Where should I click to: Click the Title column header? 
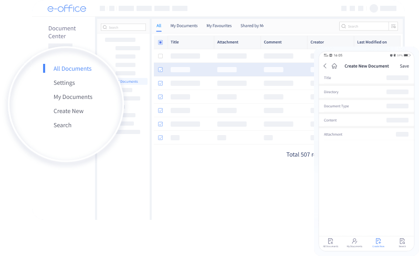tap(174, 42)
